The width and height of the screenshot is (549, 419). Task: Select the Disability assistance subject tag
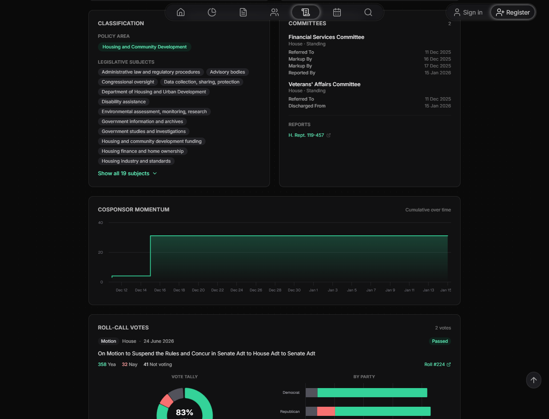point(124,102)
